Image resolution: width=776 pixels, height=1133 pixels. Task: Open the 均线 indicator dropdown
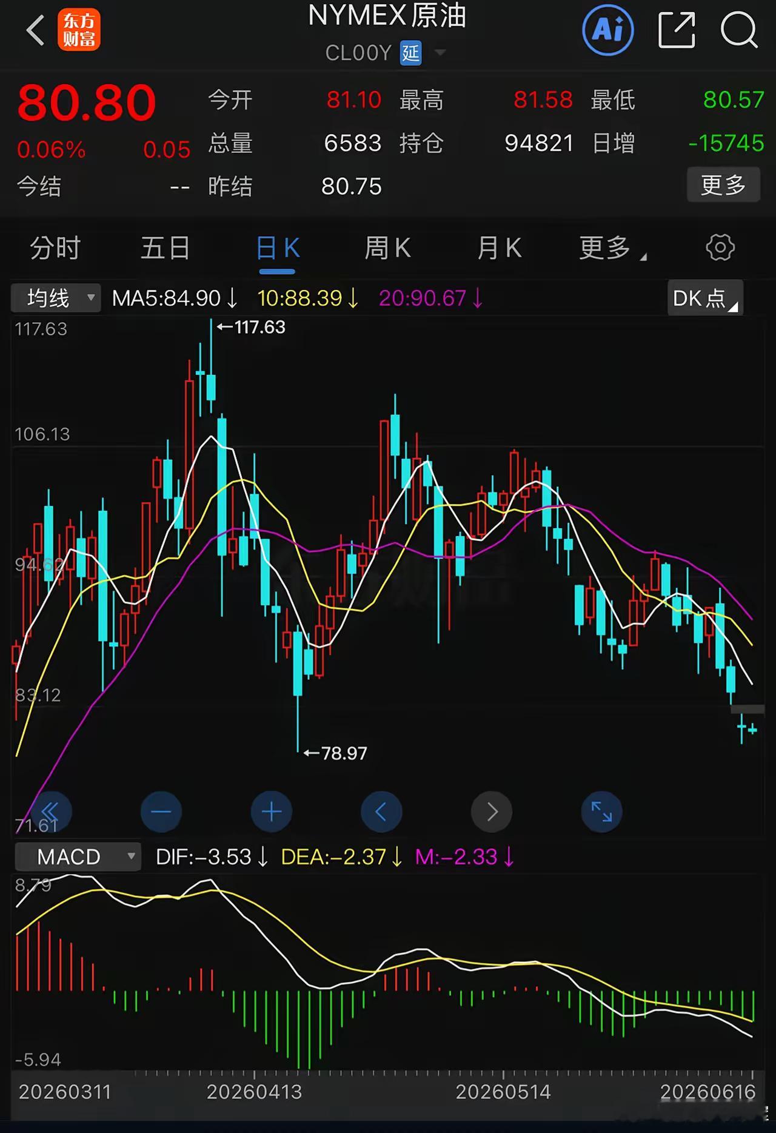point(56,298)
